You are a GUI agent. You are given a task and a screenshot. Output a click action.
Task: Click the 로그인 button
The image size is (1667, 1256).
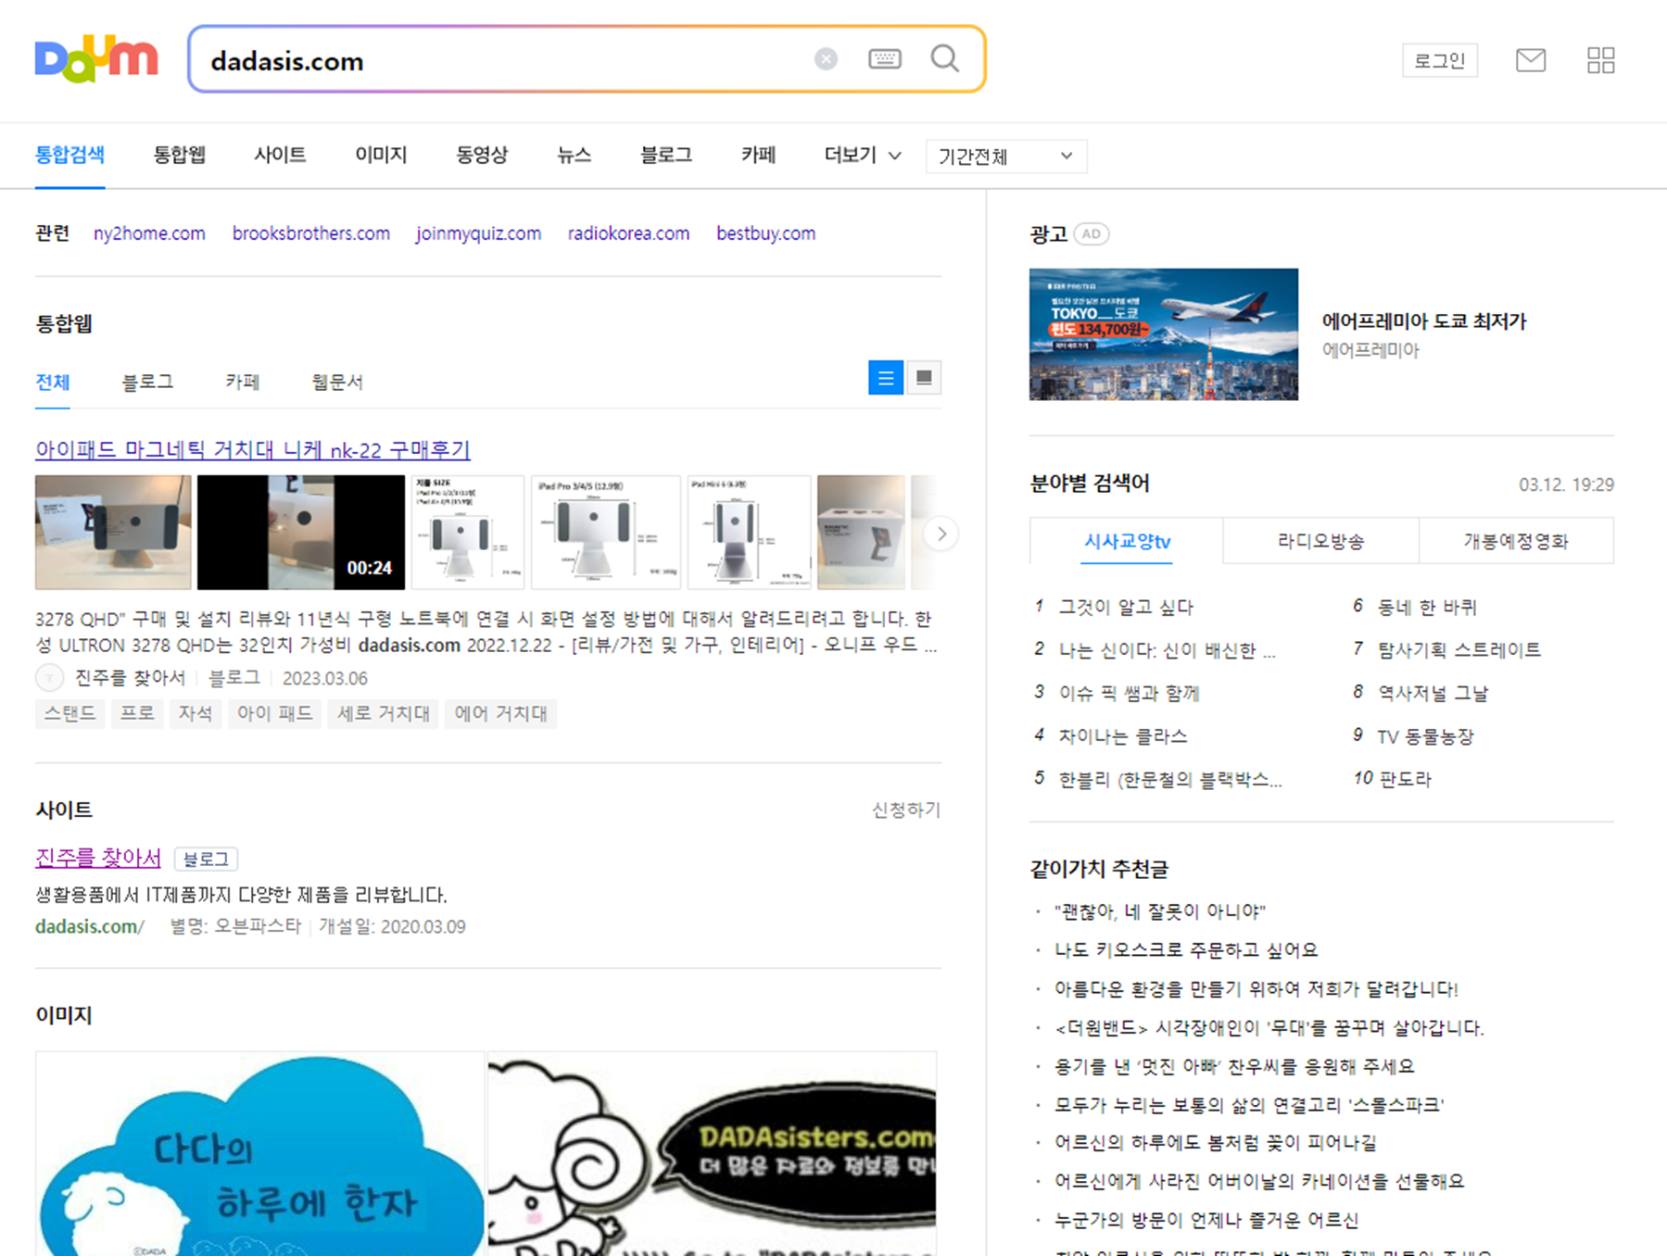coord(1440,60)
